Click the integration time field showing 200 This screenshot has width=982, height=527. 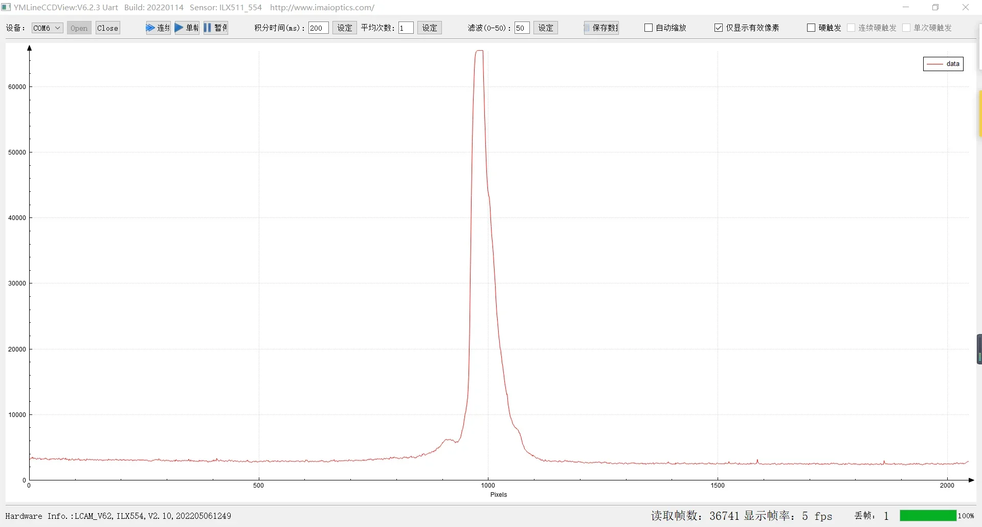click(318, 28)
